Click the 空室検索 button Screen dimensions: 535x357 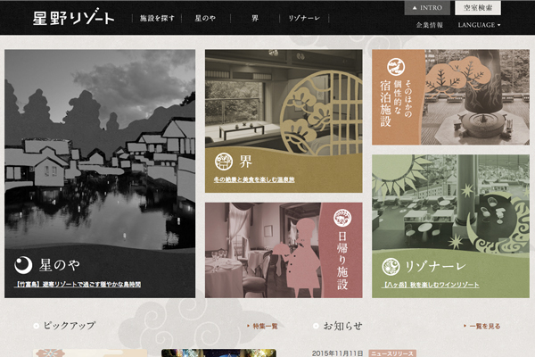pyautogui.click(x=478, y=8)
